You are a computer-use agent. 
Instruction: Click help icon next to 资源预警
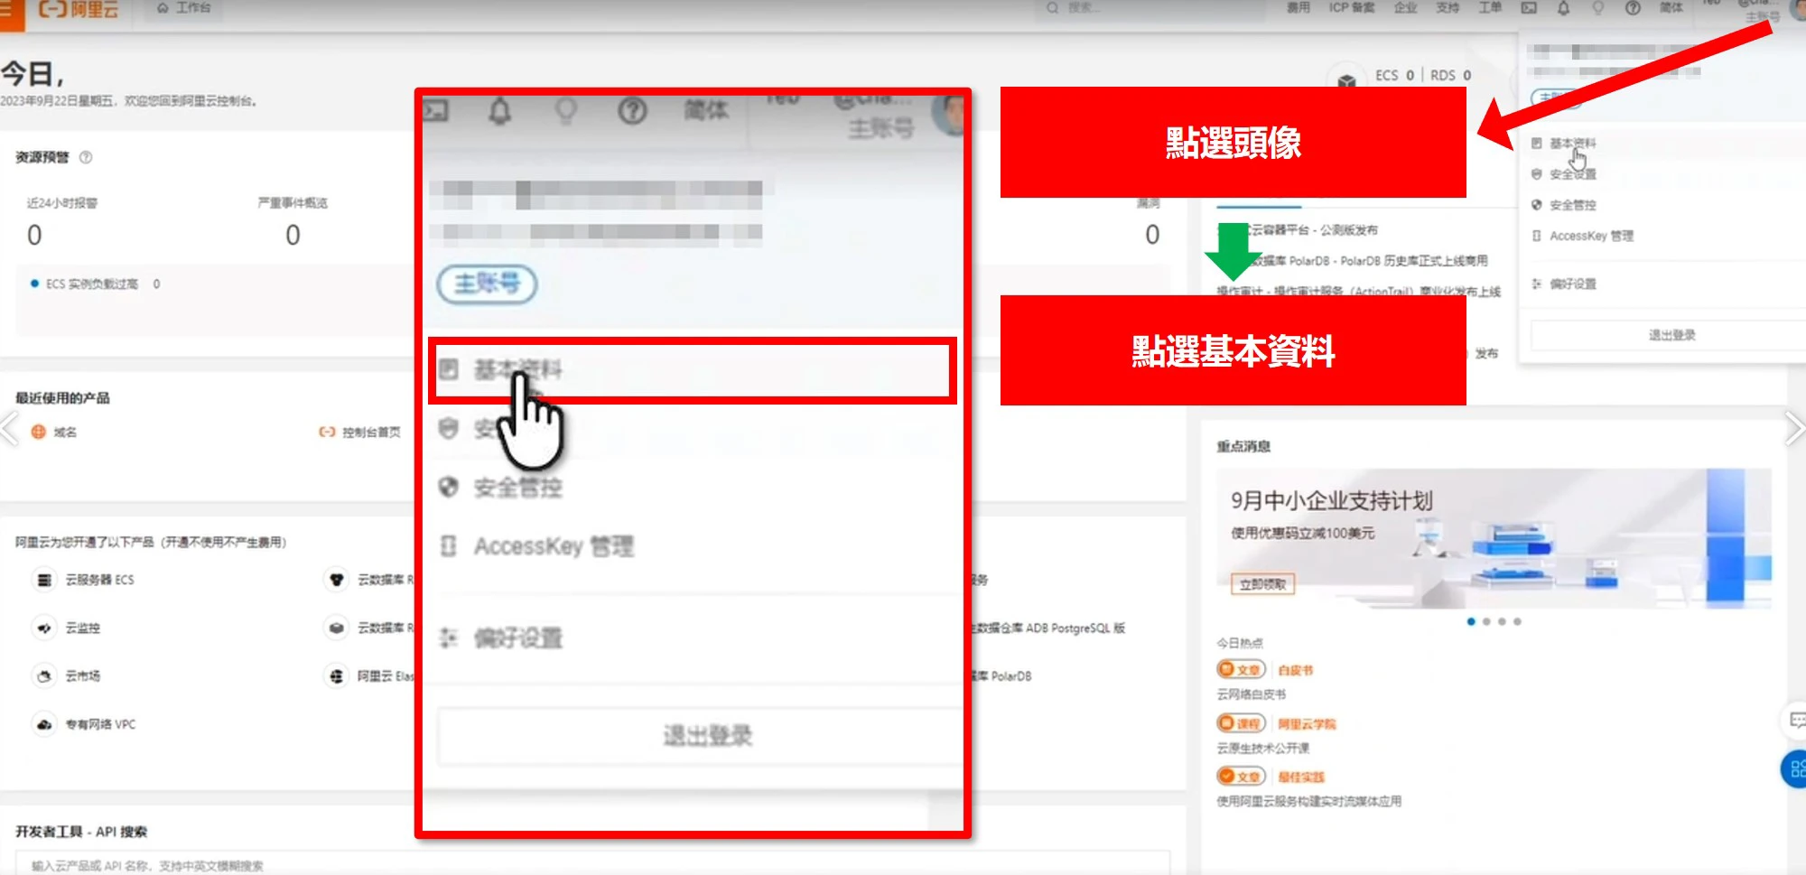coord(86,157)
